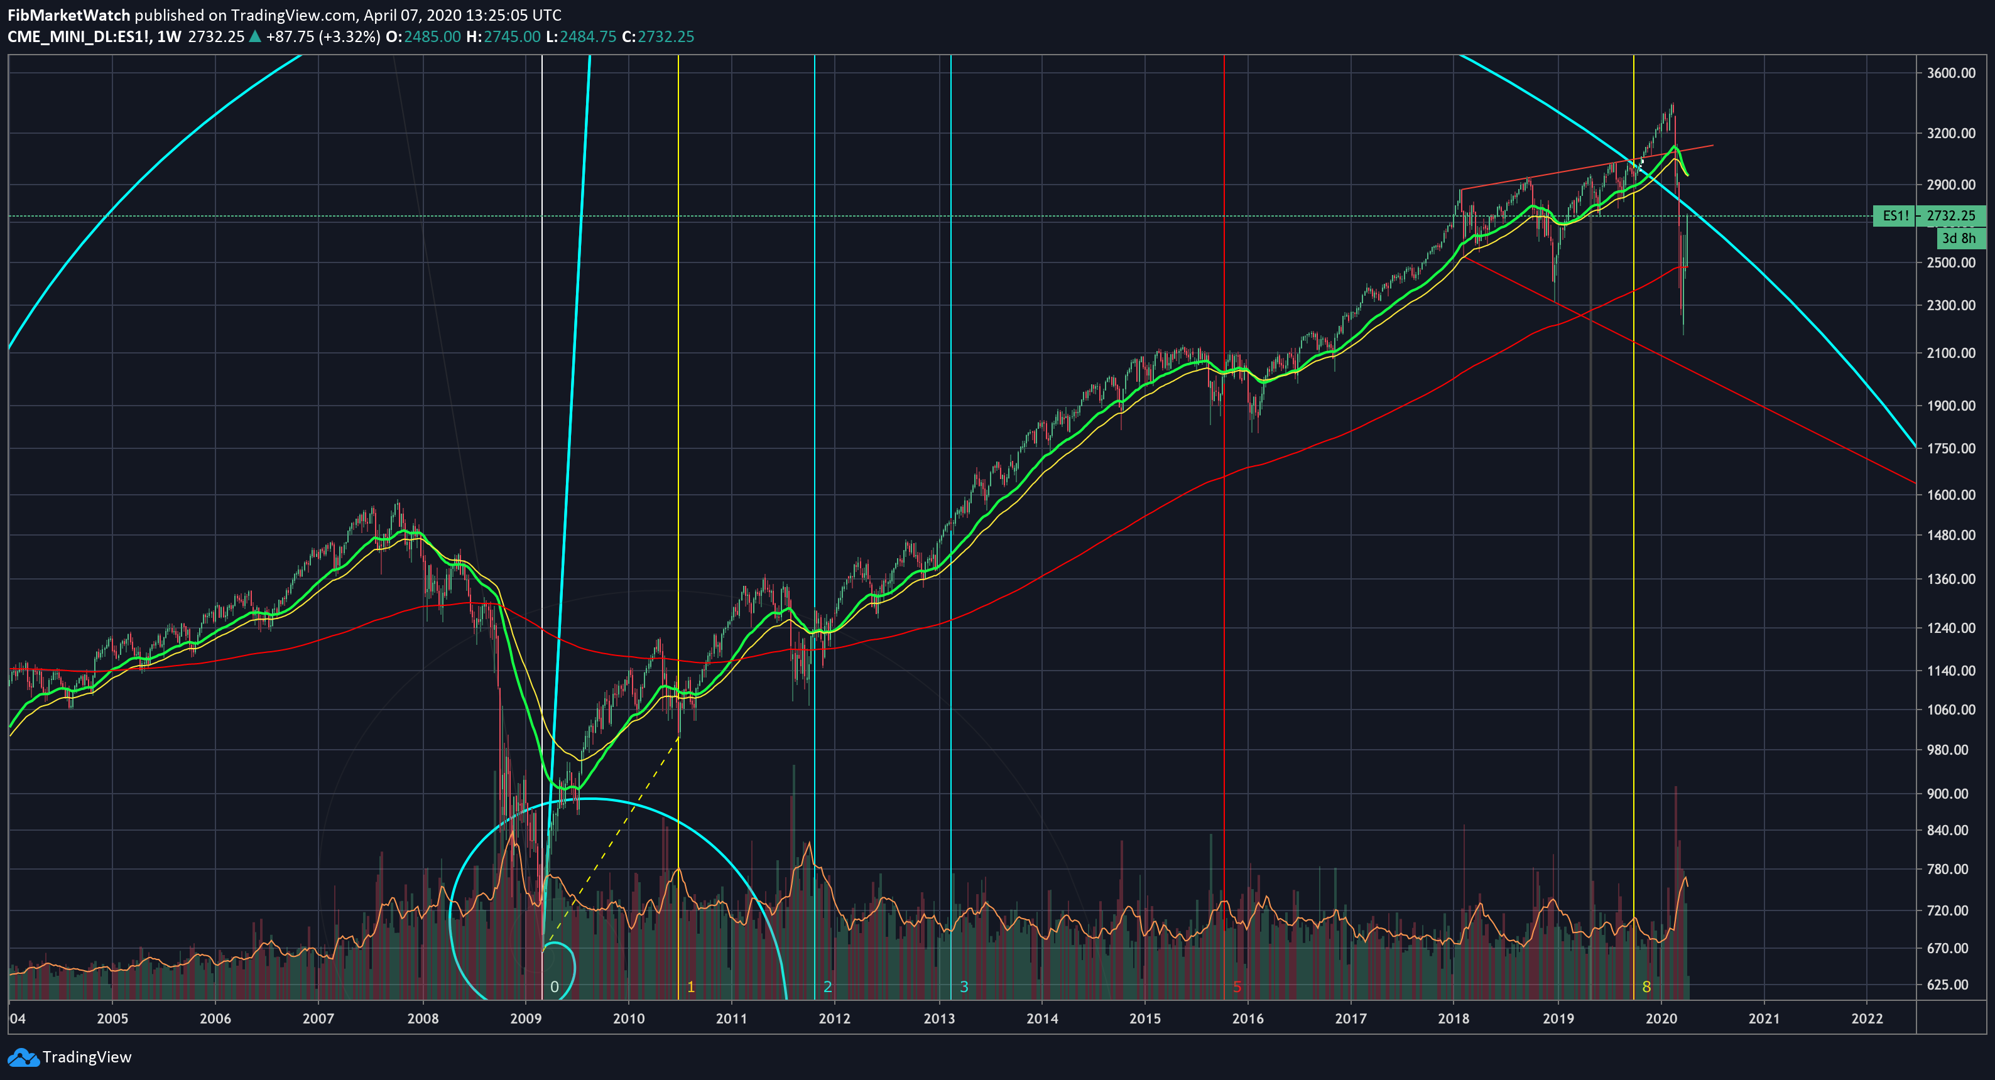Click the 1240.00 price axis label
Screen dimensions: 1995x1080
(x=1952, y=628)
